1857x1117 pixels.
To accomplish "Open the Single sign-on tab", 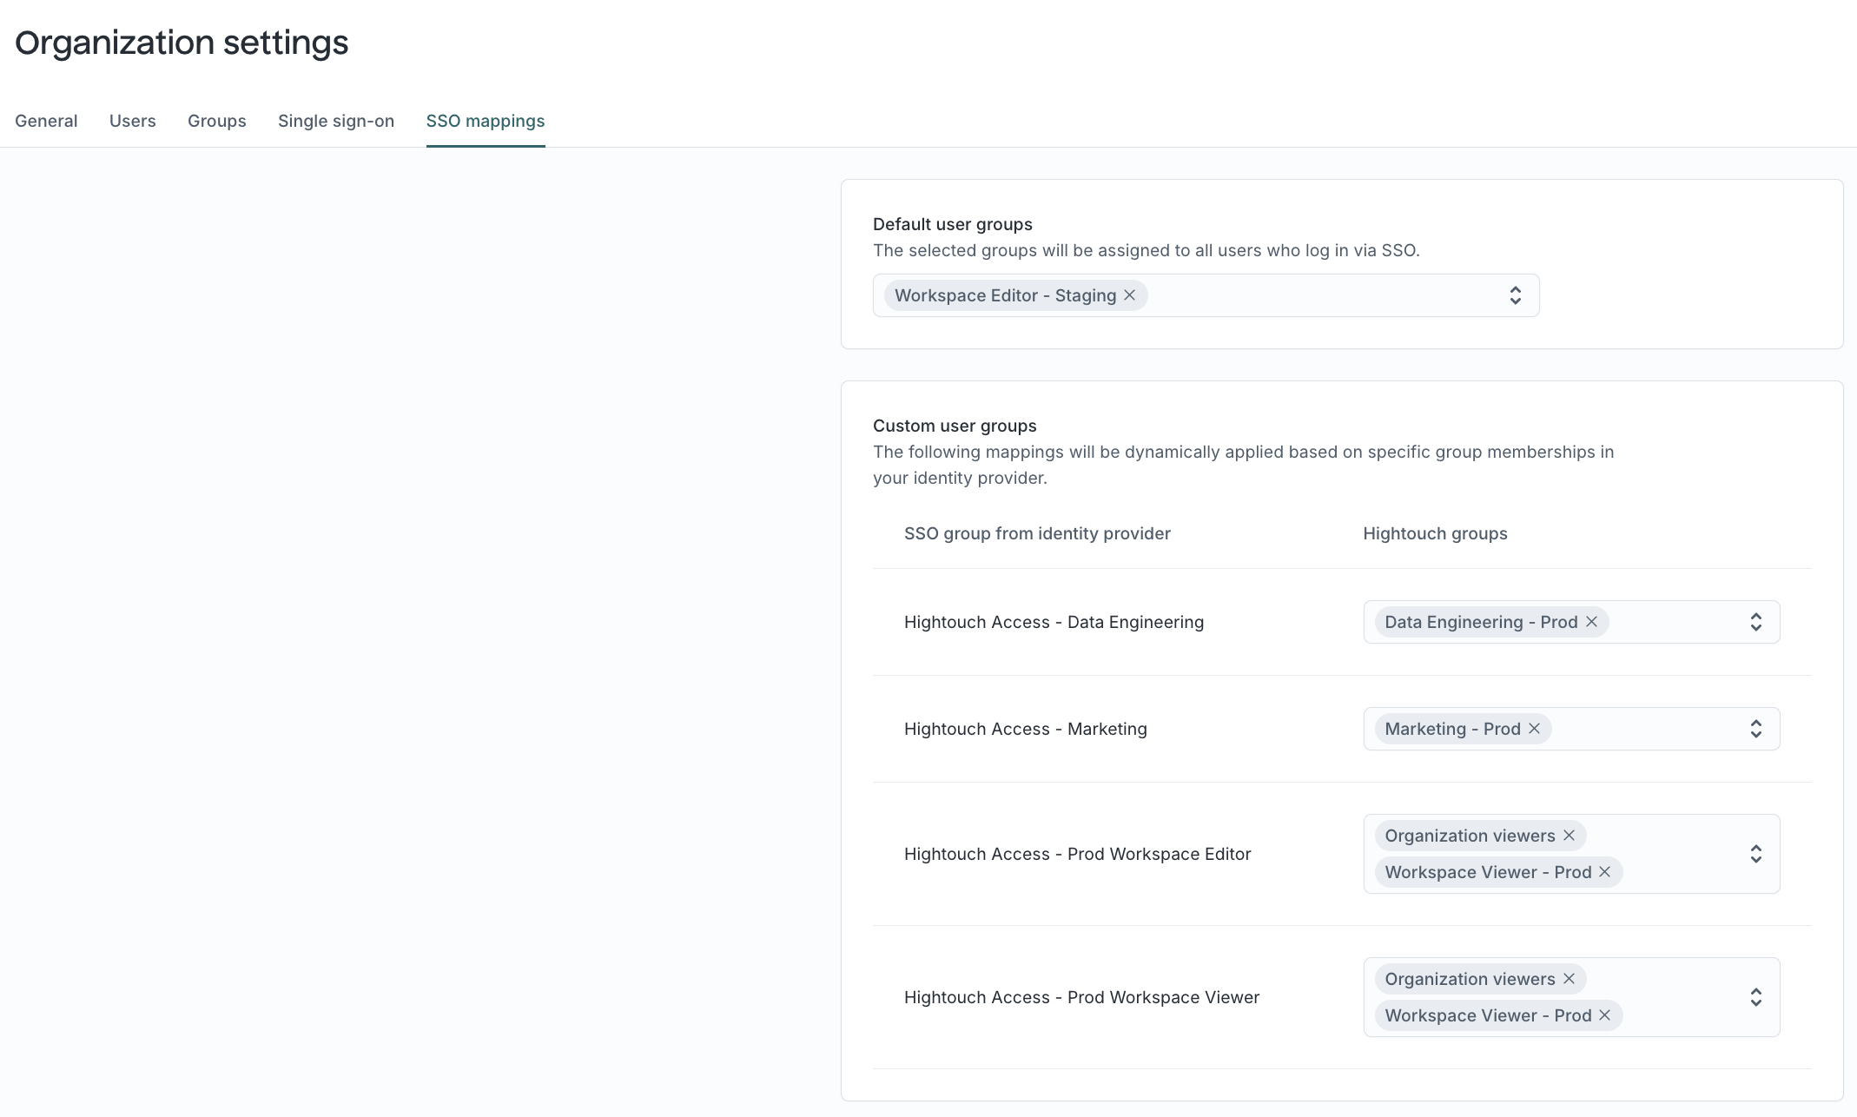I will 335,121.
